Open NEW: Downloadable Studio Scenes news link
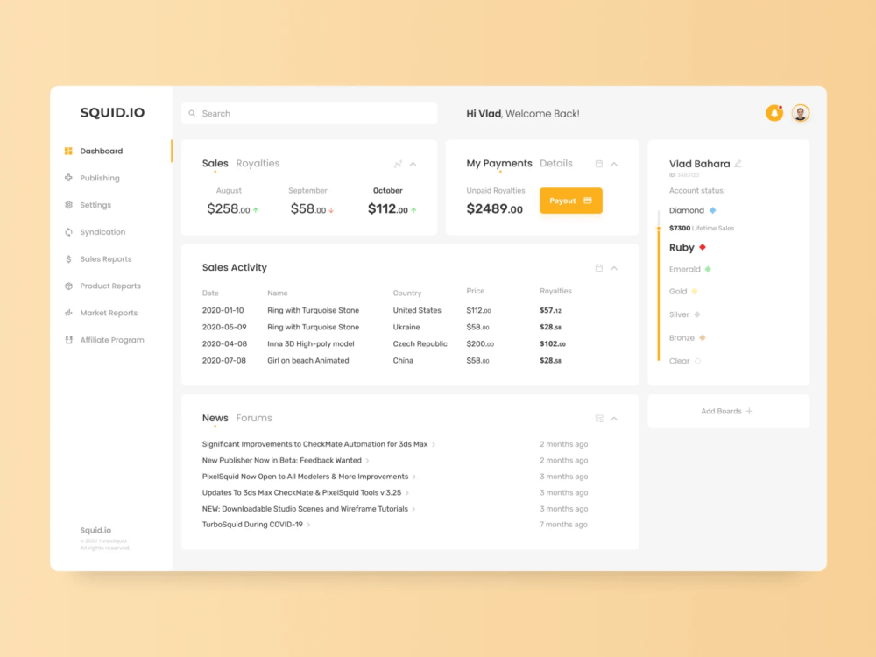Viewport: 876px width, 657px height. (x=305, y=509)
